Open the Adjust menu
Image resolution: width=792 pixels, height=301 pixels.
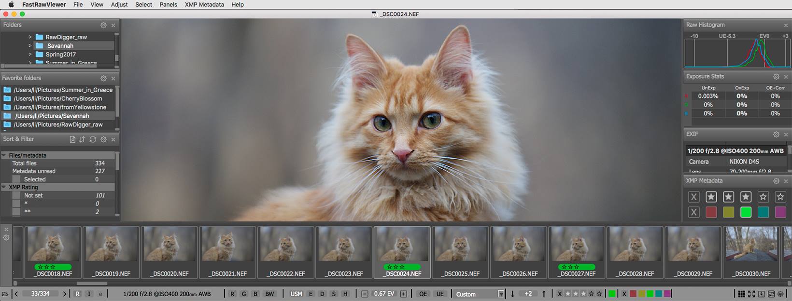click(119, 4)
